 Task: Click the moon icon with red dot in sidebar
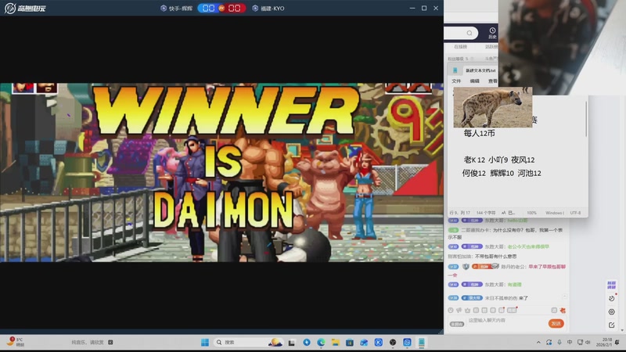(612, 298)
